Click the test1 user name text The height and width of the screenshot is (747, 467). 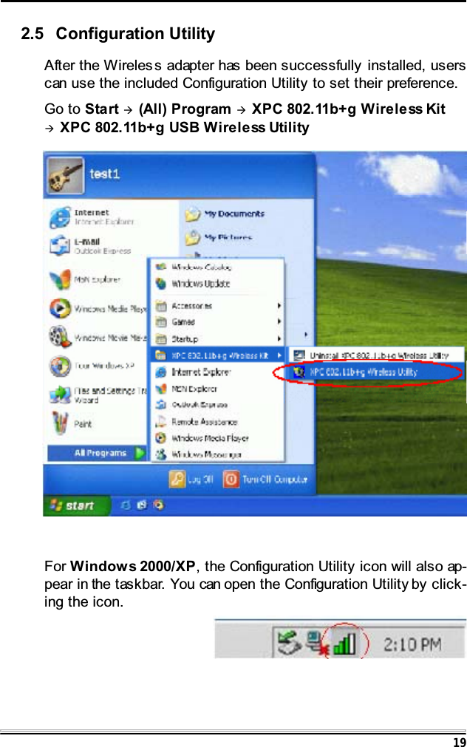(x=105, y=174)
